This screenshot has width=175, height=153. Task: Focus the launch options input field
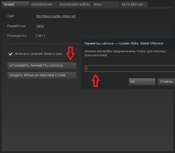pyautogui.click(x=130, y=69)
